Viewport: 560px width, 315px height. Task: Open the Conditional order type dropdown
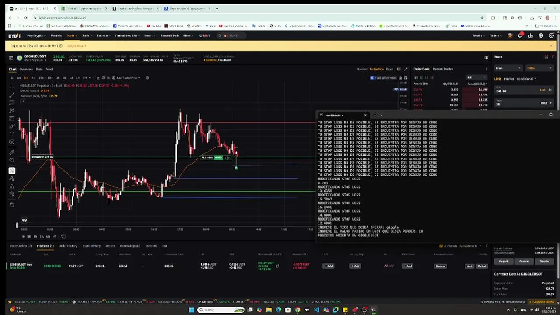coord(527,79)
